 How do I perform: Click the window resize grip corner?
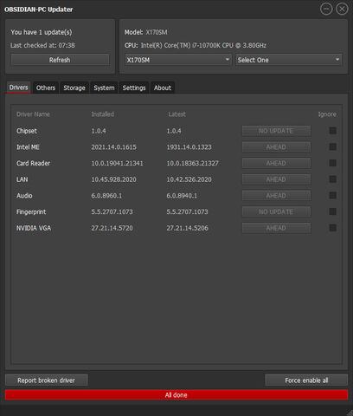(x=350, y=413)
